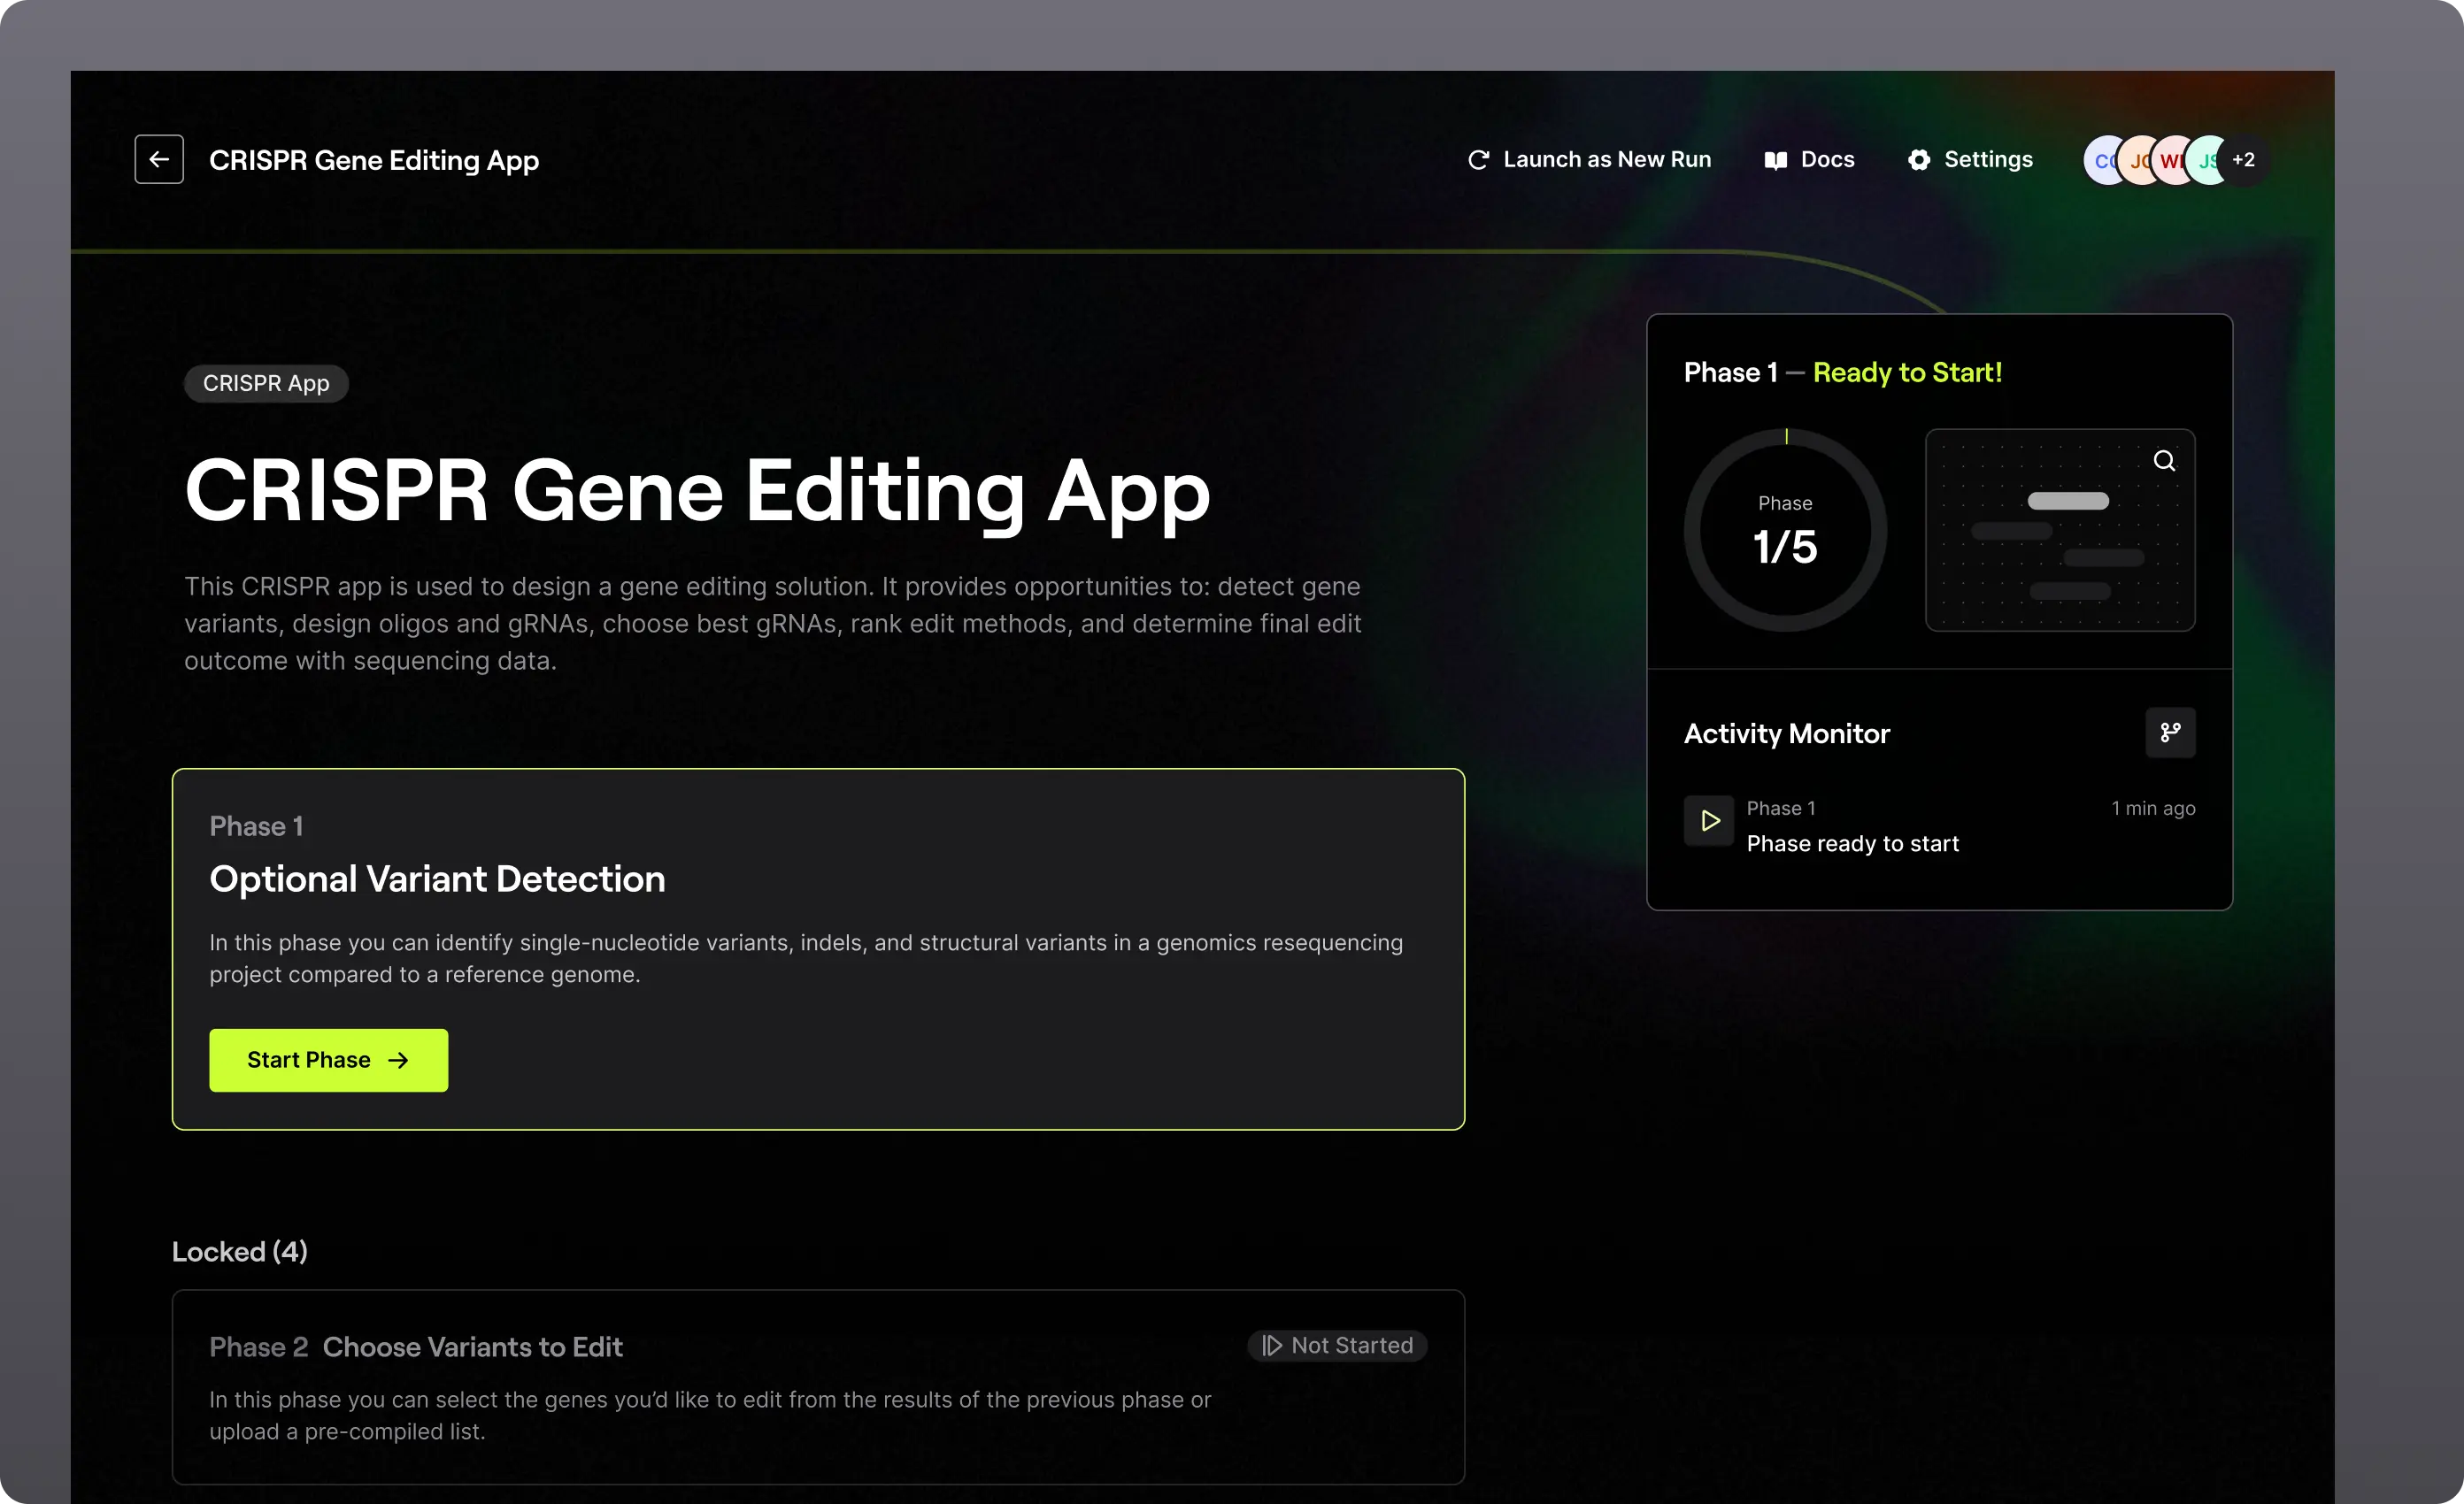2464x1504 pixels.
Task: Open Settings via the gear icon
Action: point(1918,160)
